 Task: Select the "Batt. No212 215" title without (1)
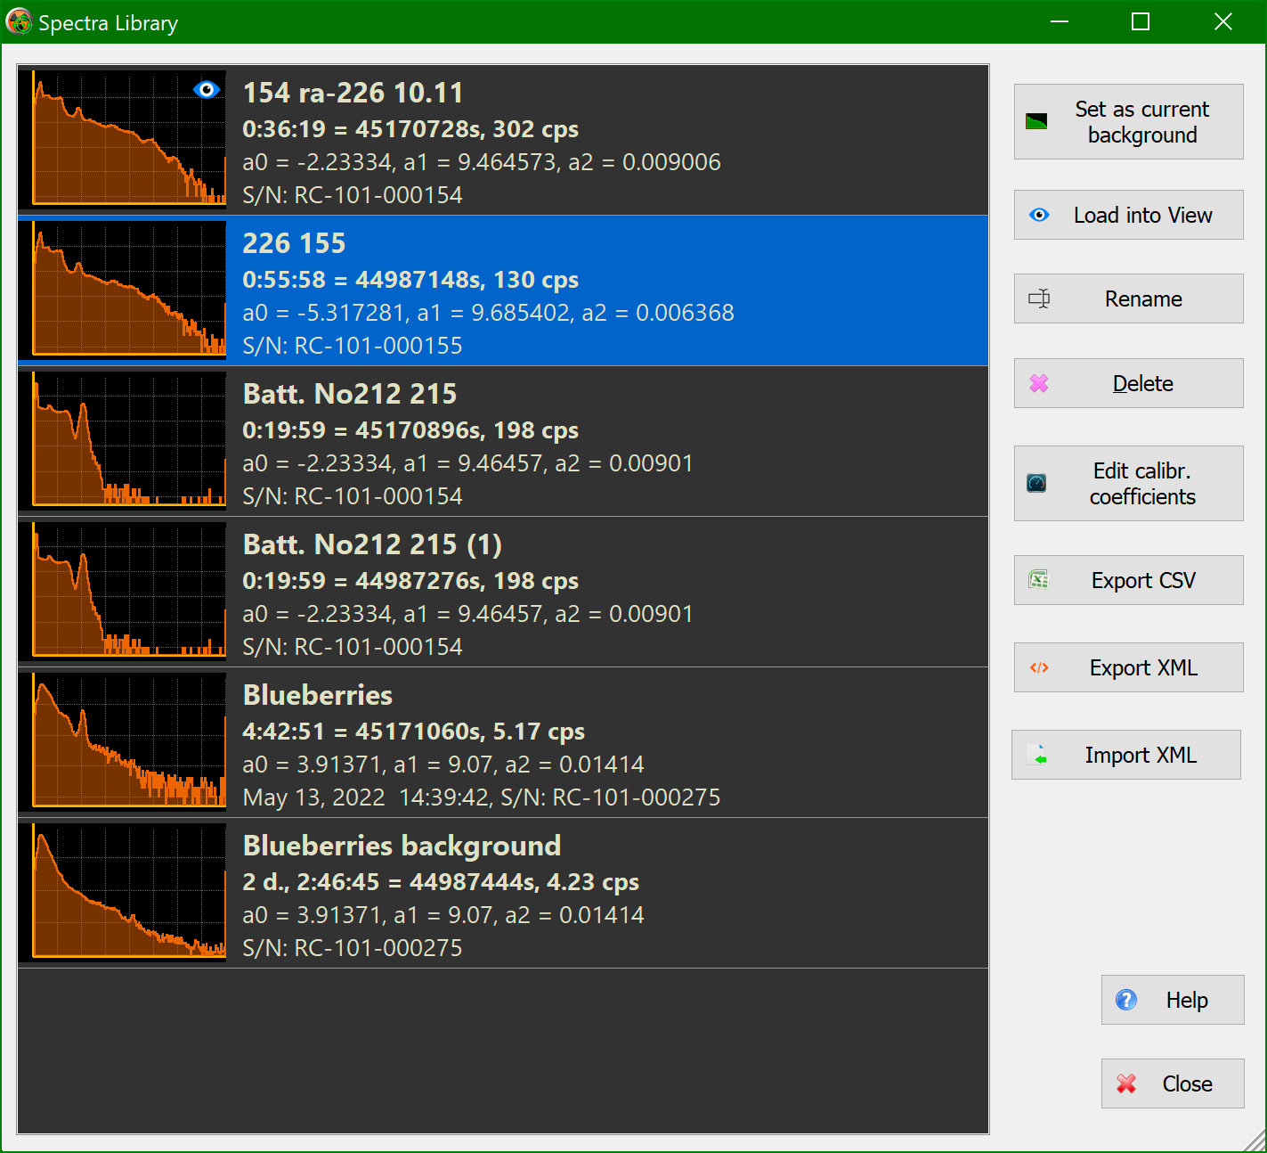(x=350, y=394)
